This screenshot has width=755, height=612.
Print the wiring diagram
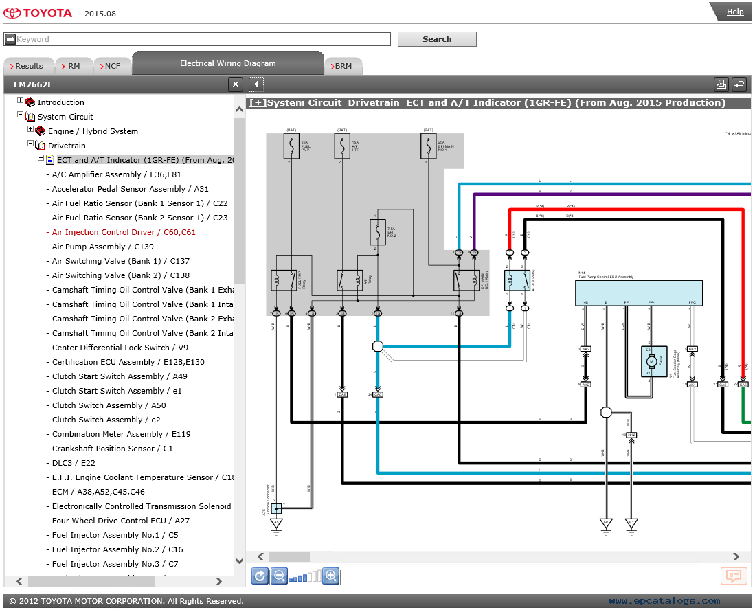721,84
